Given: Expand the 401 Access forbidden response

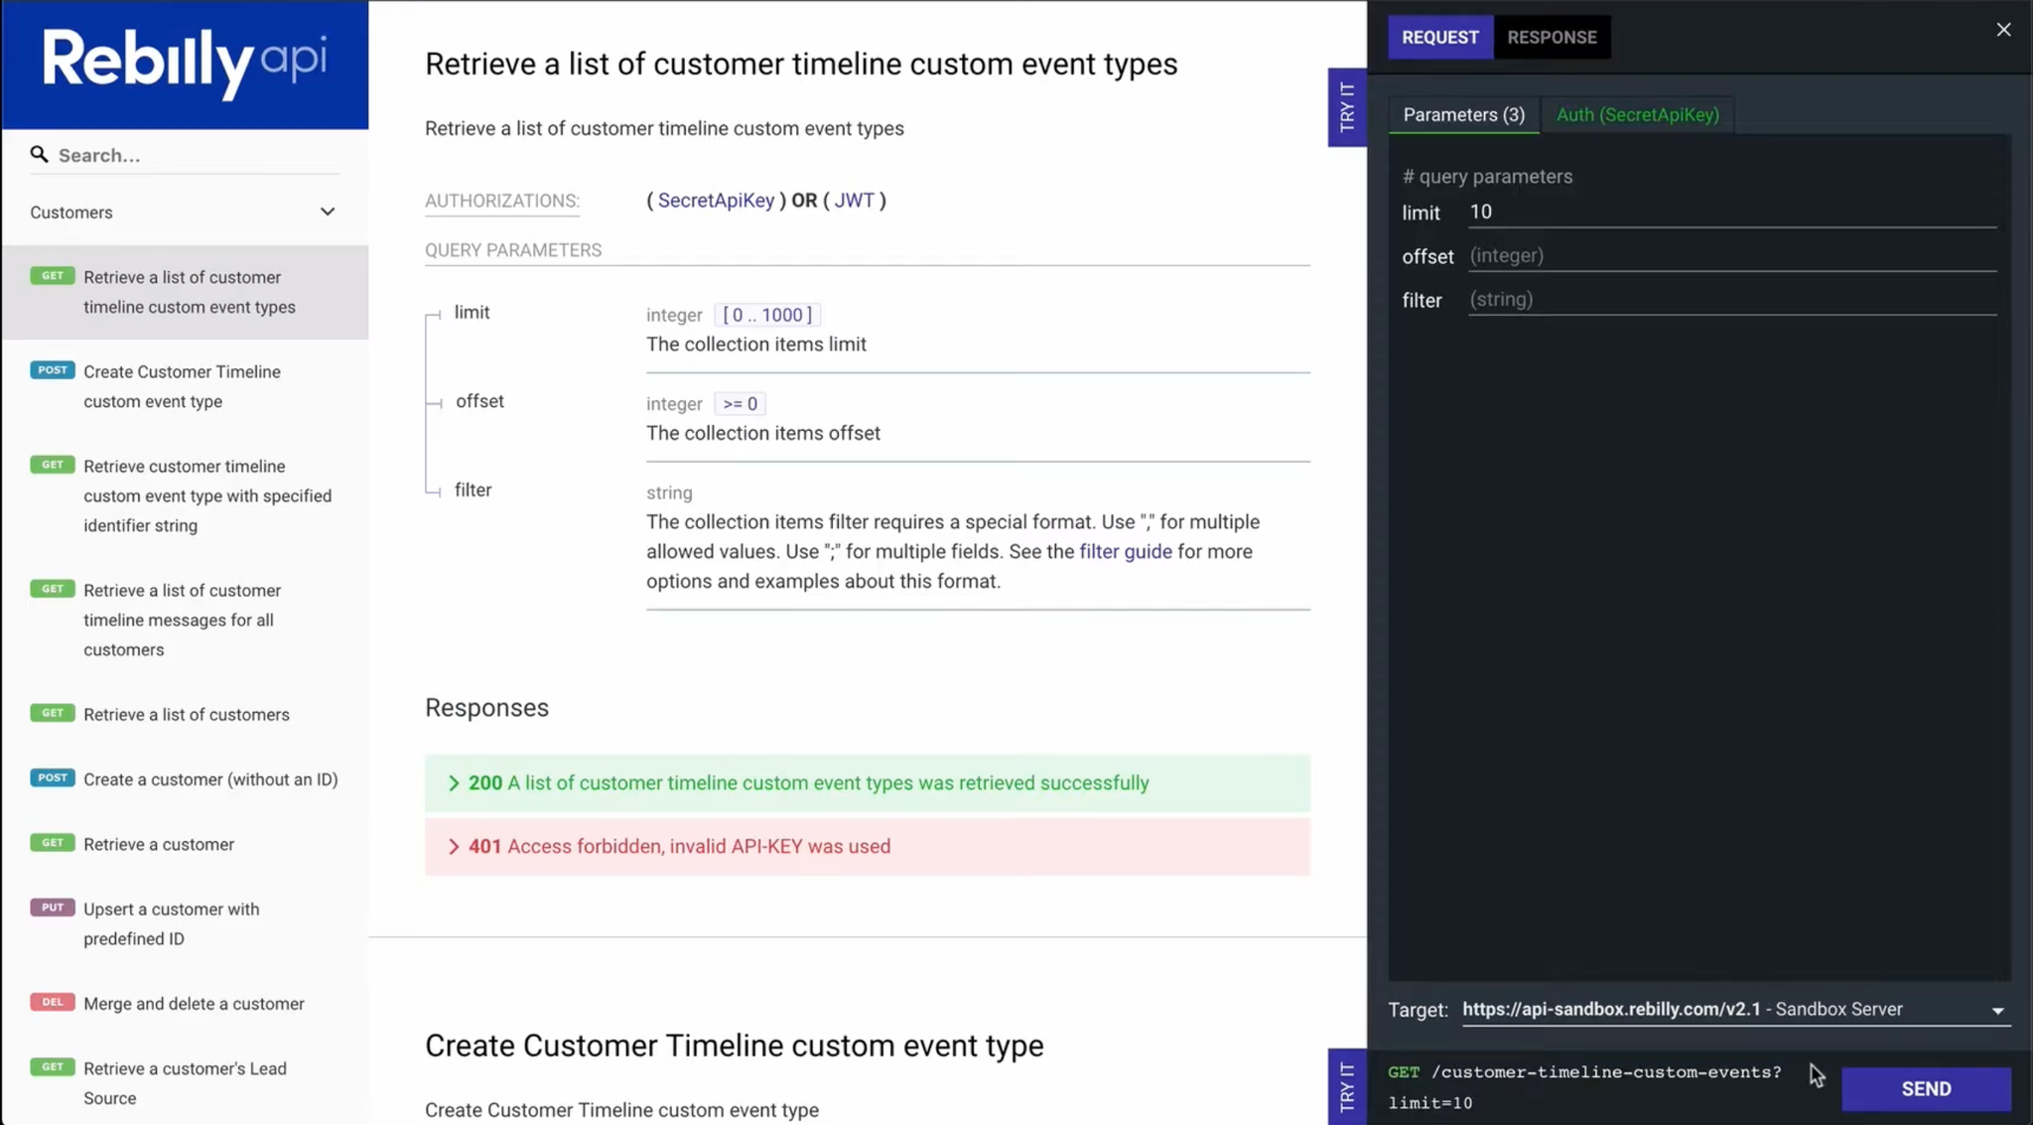Looking at the screenshot, I should pos(456,847).
